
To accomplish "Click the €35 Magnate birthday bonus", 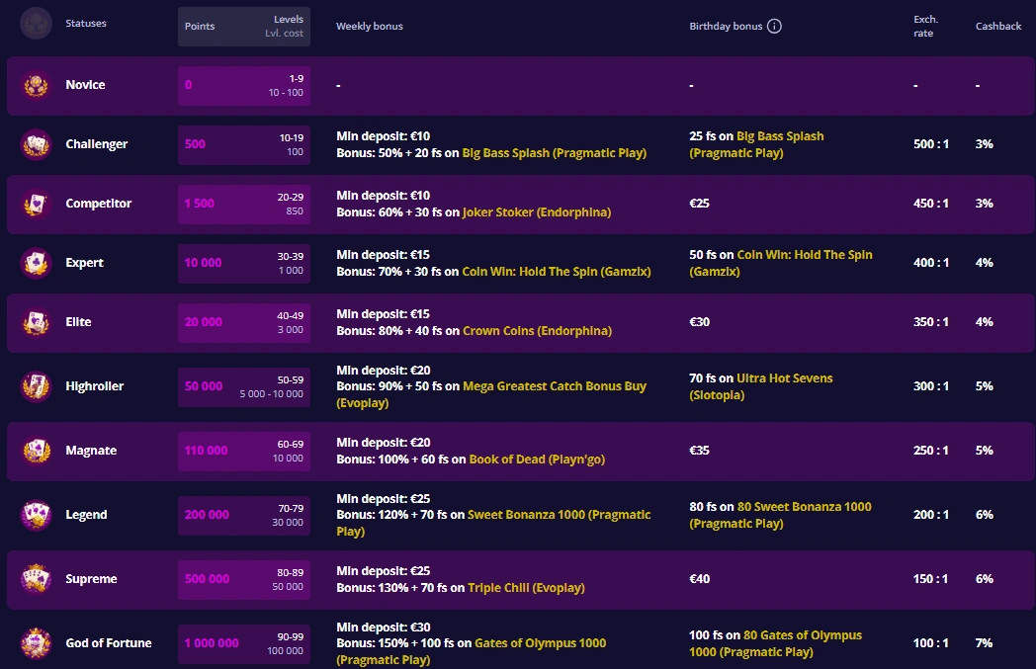I will (699, 451).
